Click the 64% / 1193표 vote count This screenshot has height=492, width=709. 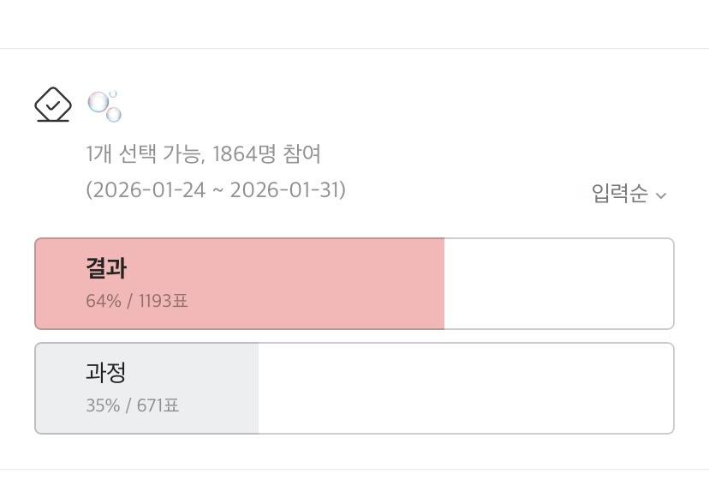136,301
